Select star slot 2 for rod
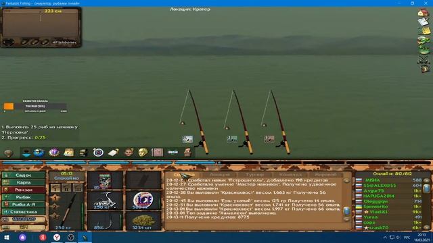433x243 pixels. [55, 207]
